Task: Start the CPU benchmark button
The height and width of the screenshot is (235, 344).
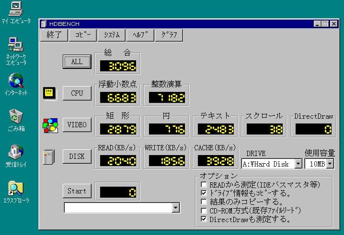Action: point(77,93)
